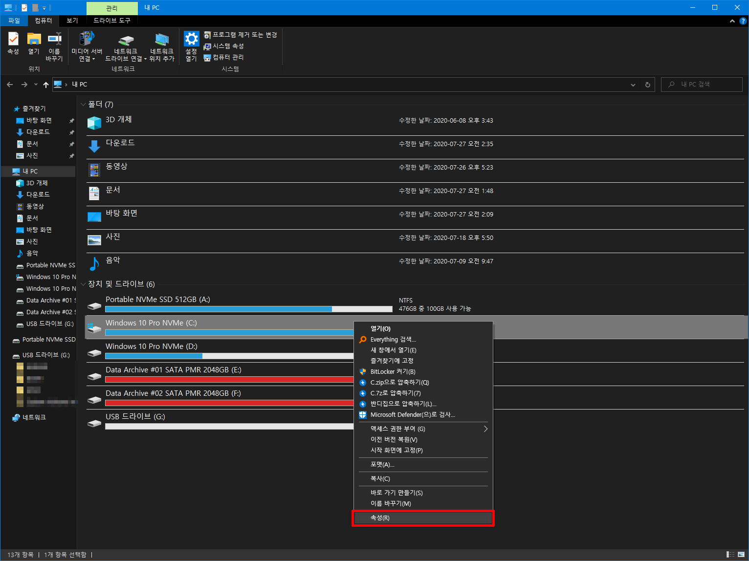Click 네트워크 위치 추가 icon
The height and width of the screenshot is (561, 749).
[x=162, y=47]
